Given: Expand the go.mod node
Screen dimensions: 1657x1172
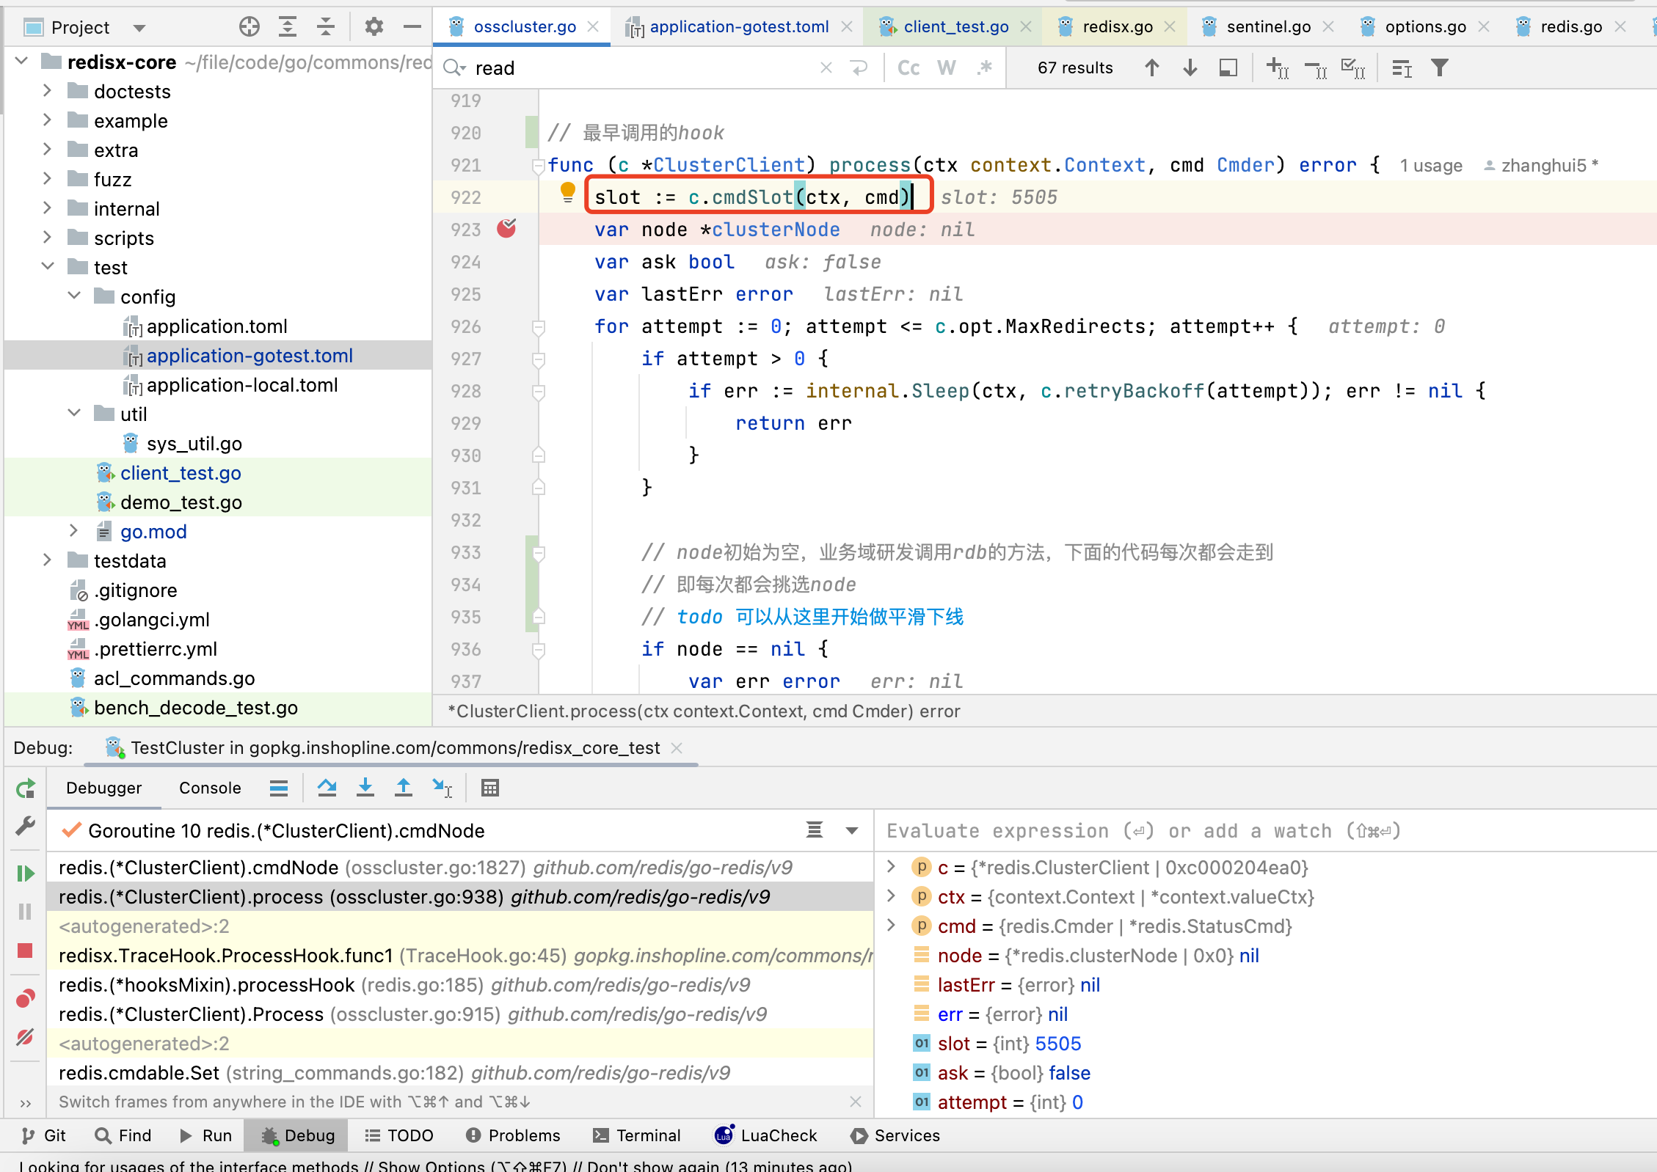Looking at the screenshot, I should click(74, 531).
